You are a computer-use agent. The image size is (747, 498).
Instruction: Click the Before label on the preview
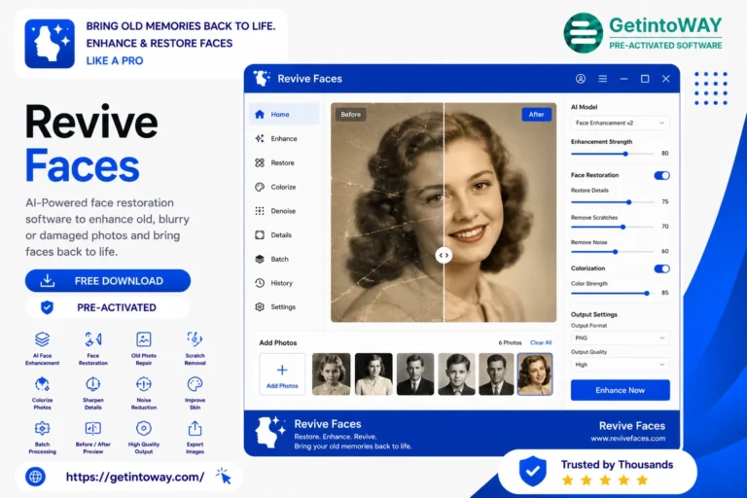pyautogui.click(x=350, y=115)
